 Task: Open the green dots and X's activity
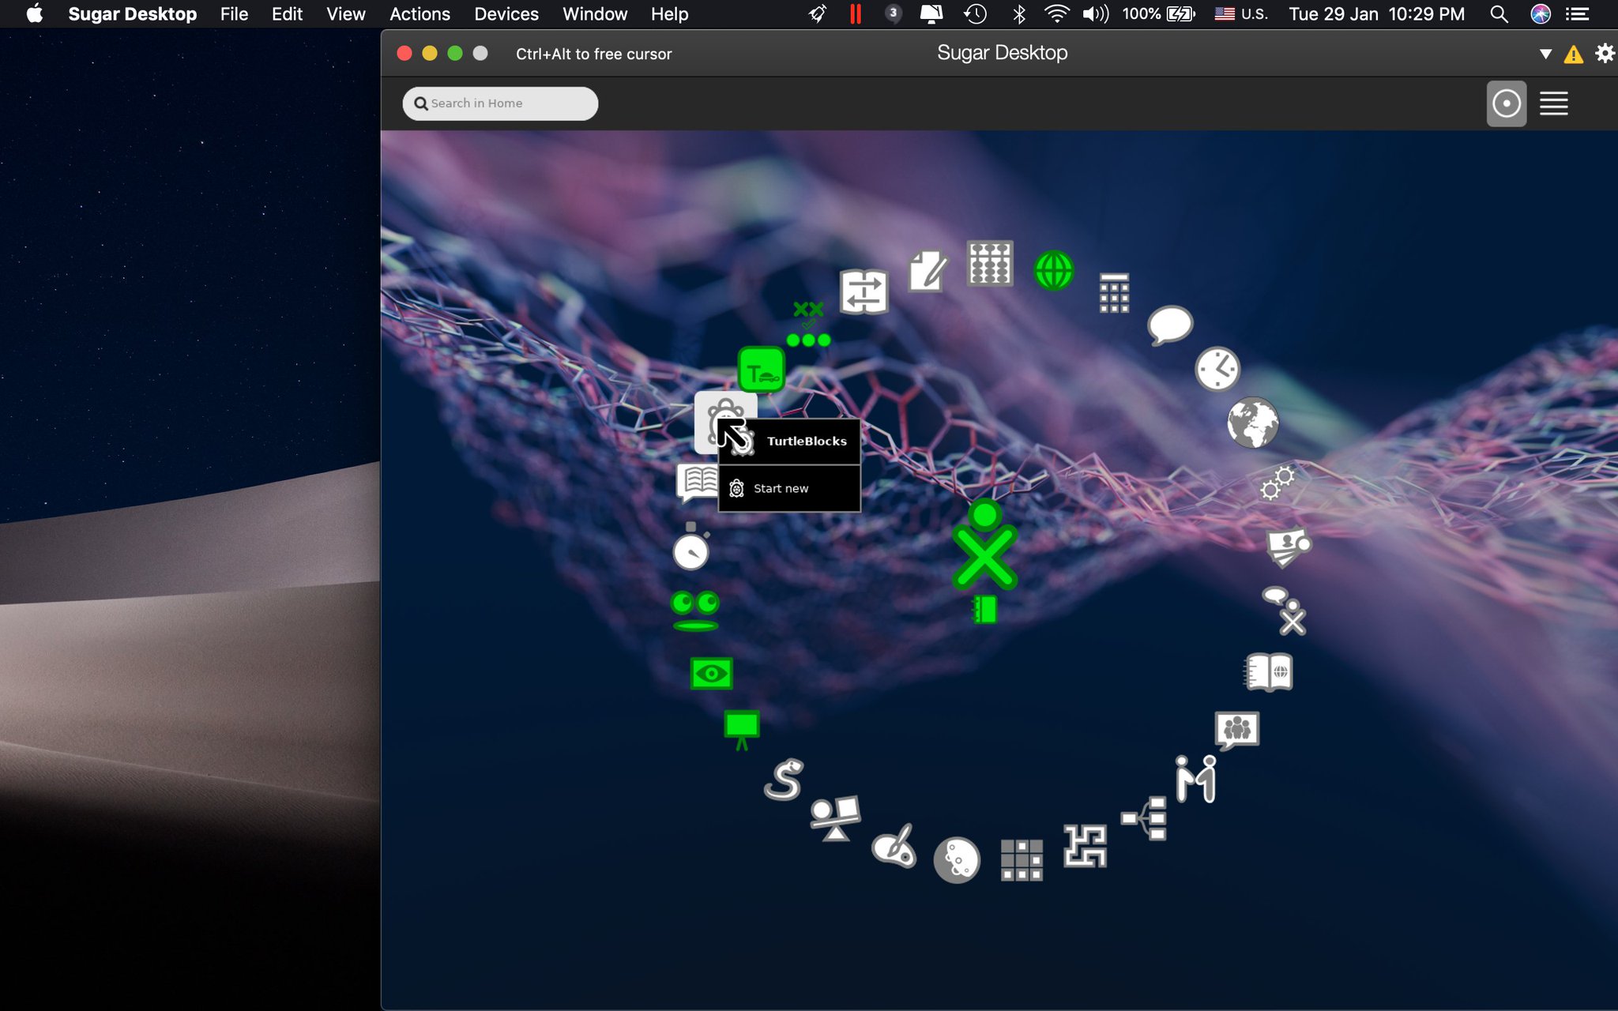tap(808, 325)
